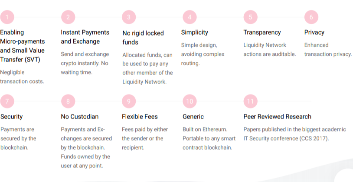The height and width of the screenshot is (182, 353).
Task: Click the number 4 circle above Simplicity
Action: tap(190, 17)
